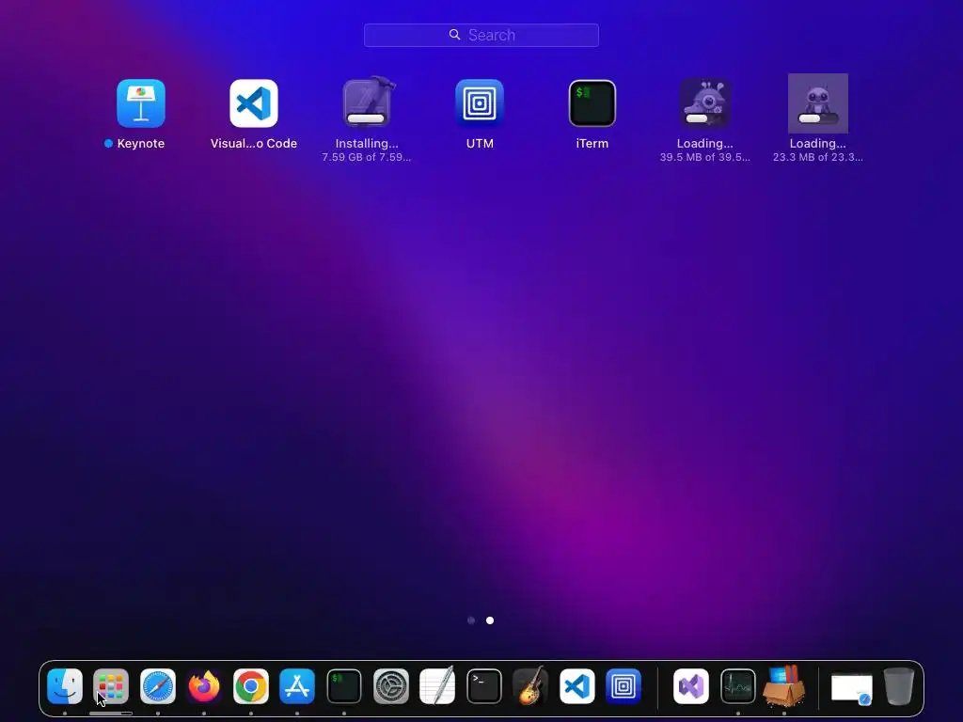Click the Launchpad icon in the Dock
The height and width of the screenshot is (722, 963).
point(111,685)
